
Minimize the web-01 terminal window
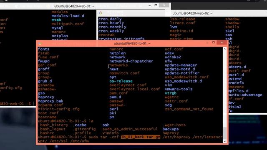(149, 5)
